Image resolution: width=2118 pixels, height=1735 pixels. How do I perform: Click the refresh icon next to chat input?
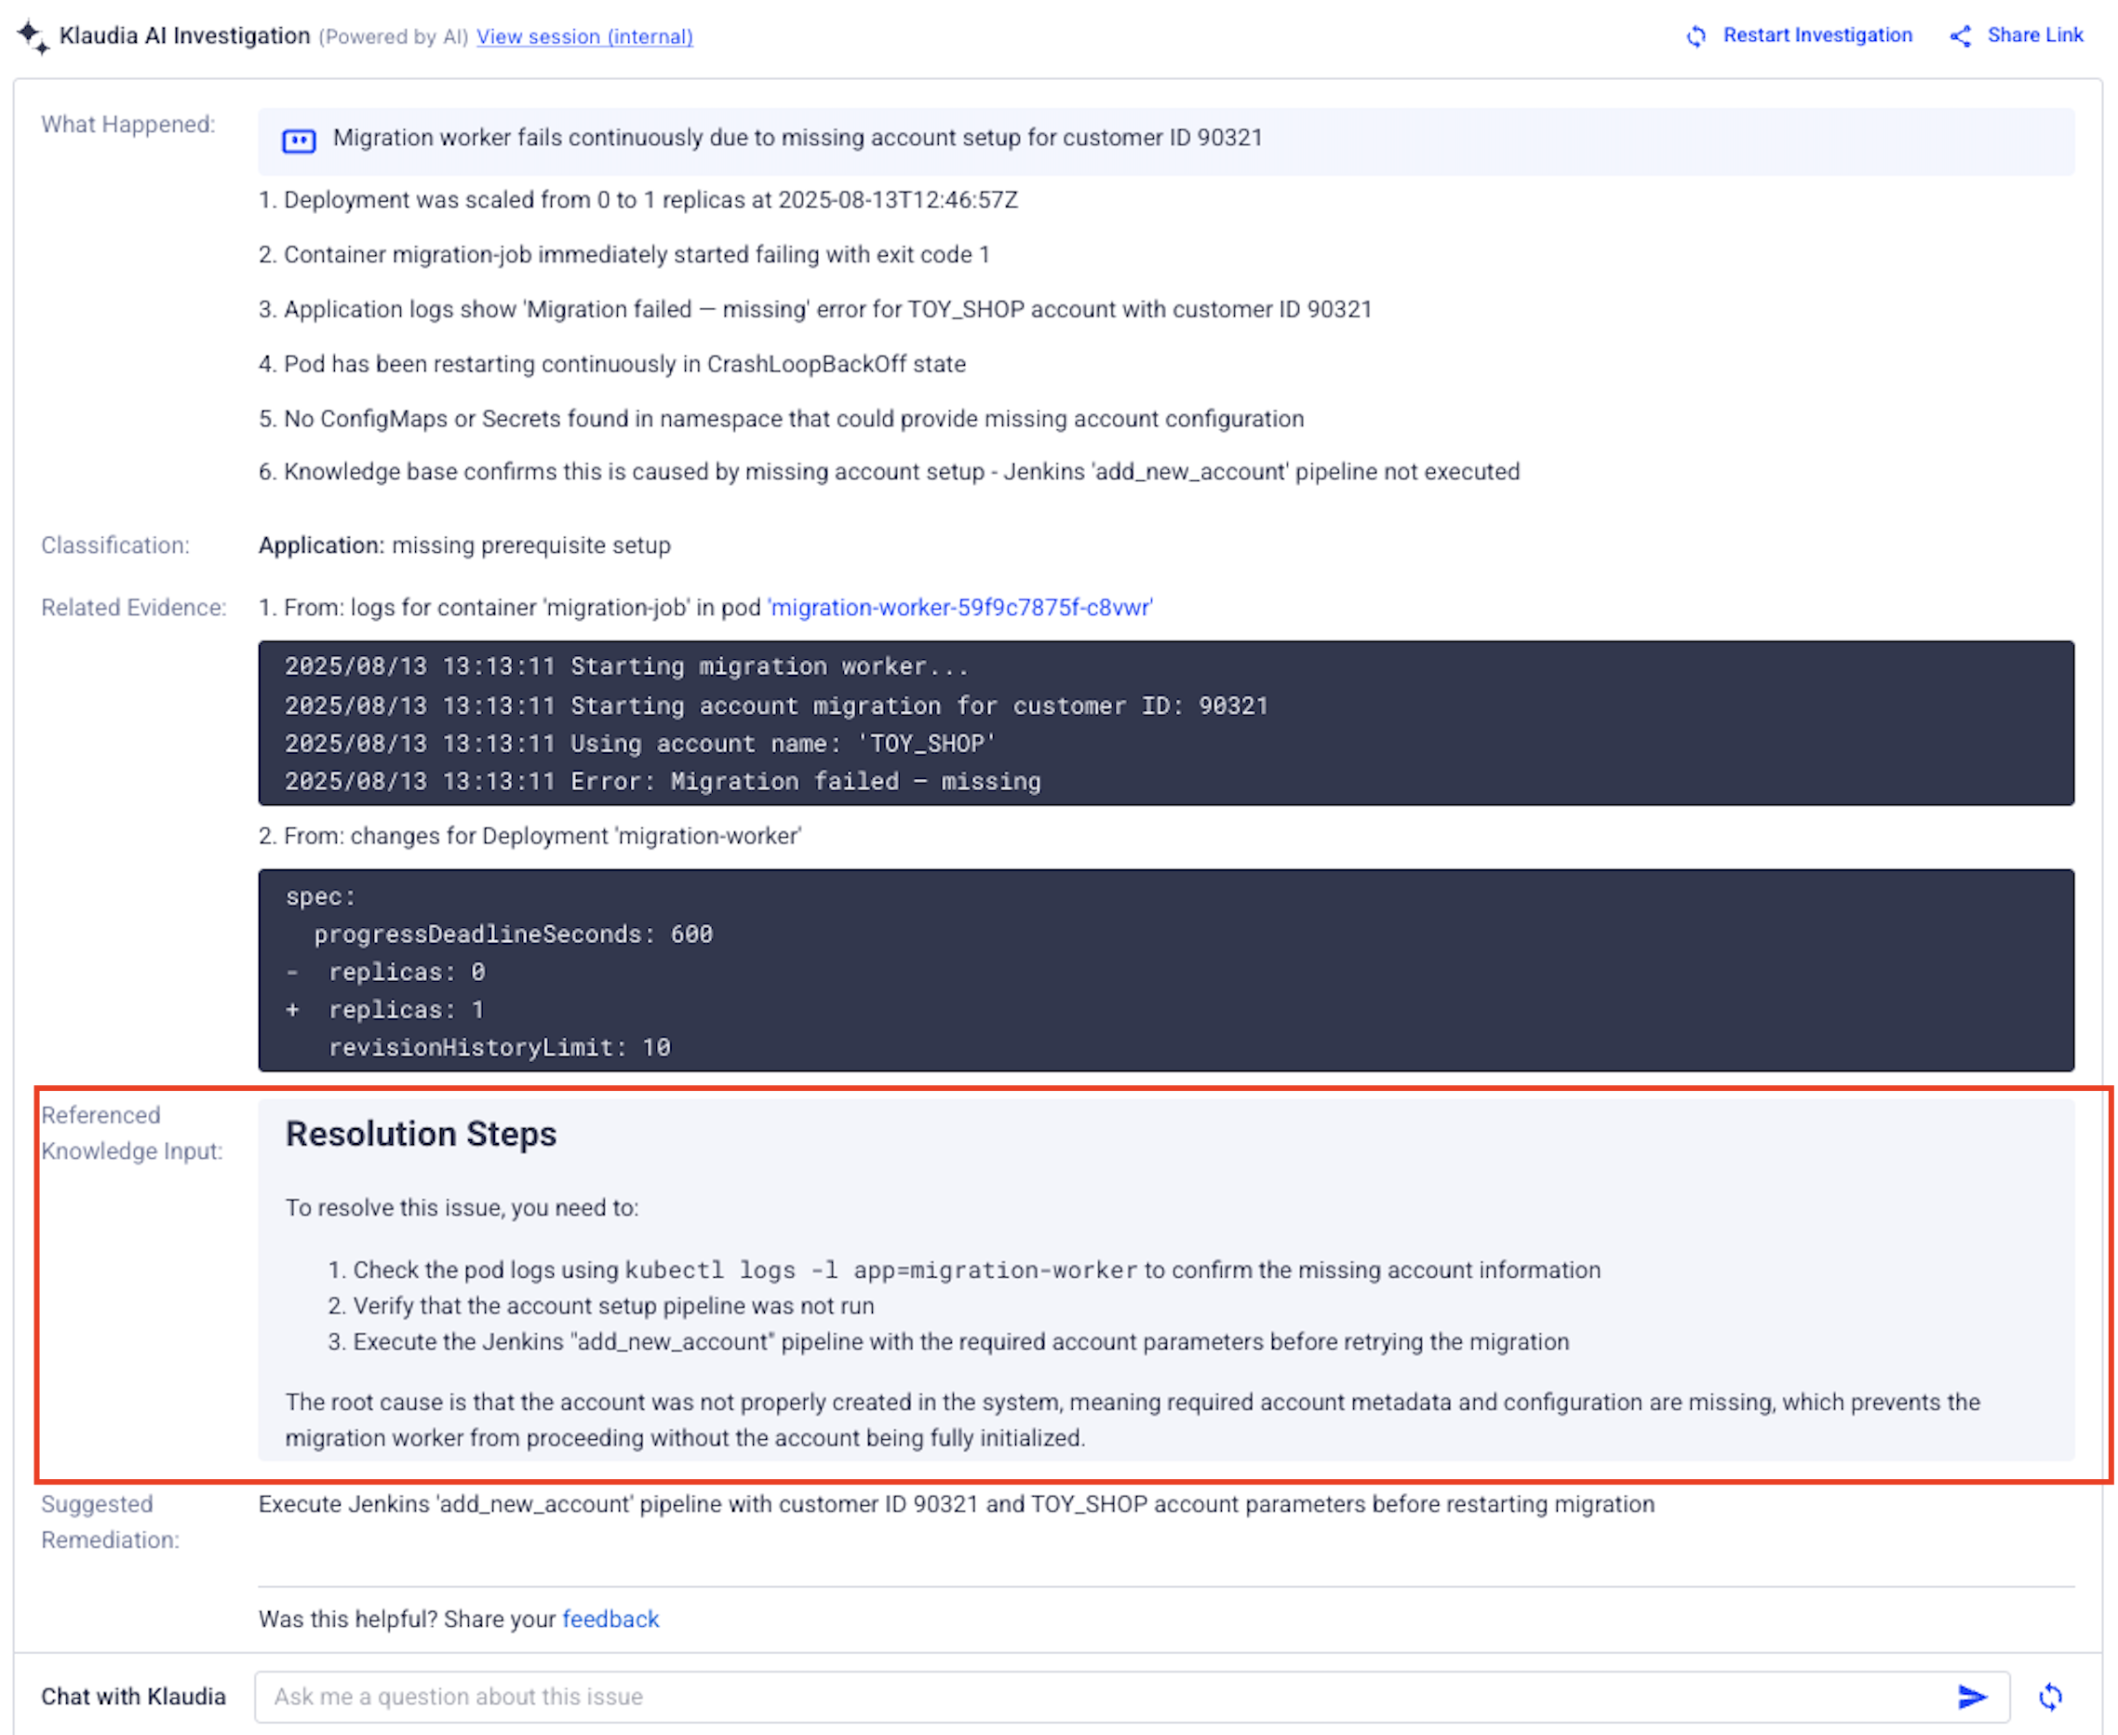(2050, 1696)
